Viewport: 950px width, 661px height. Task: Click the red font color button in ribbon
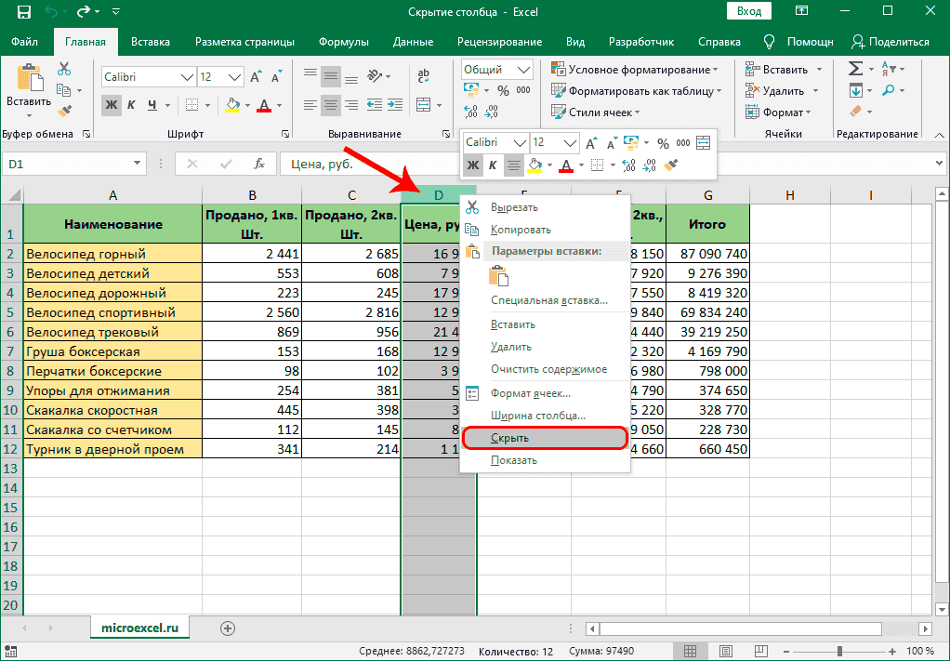pyautogui.click(x=265, y=104)
